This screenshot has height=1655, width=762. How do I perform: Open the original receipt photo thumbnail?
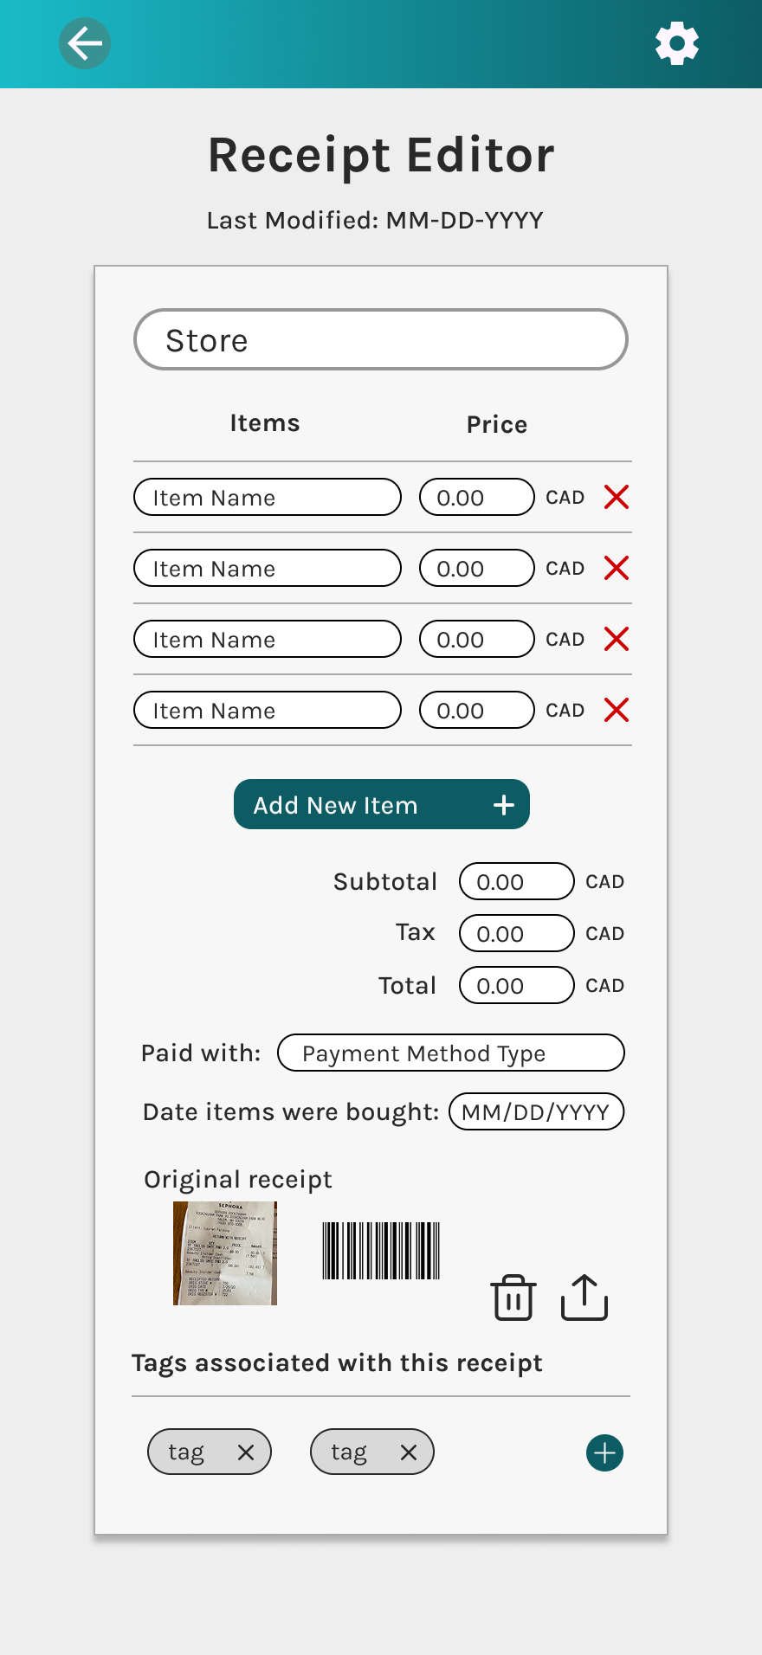225,1253
